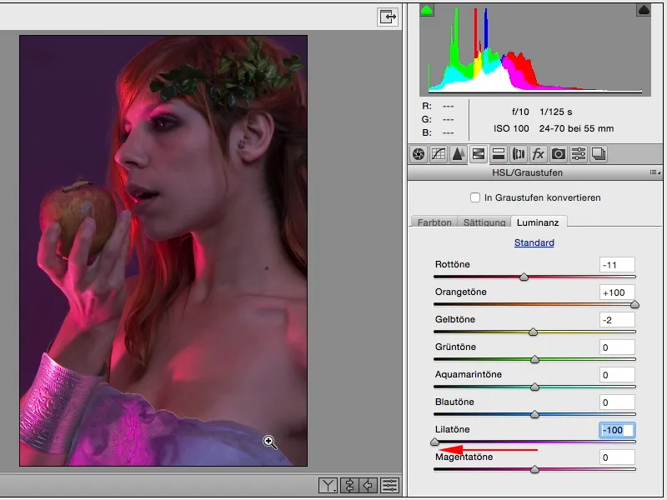The height and width of the screenshot is (500, 667).
Task: Open the Split Toning panel icon
Action: coord(498,154)
